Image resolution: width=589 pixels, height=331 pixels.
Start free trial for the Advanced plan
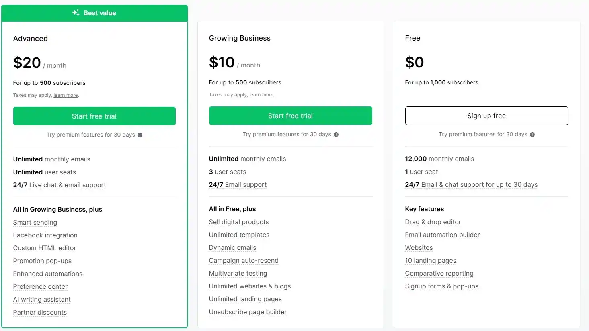tap(94, 116)
